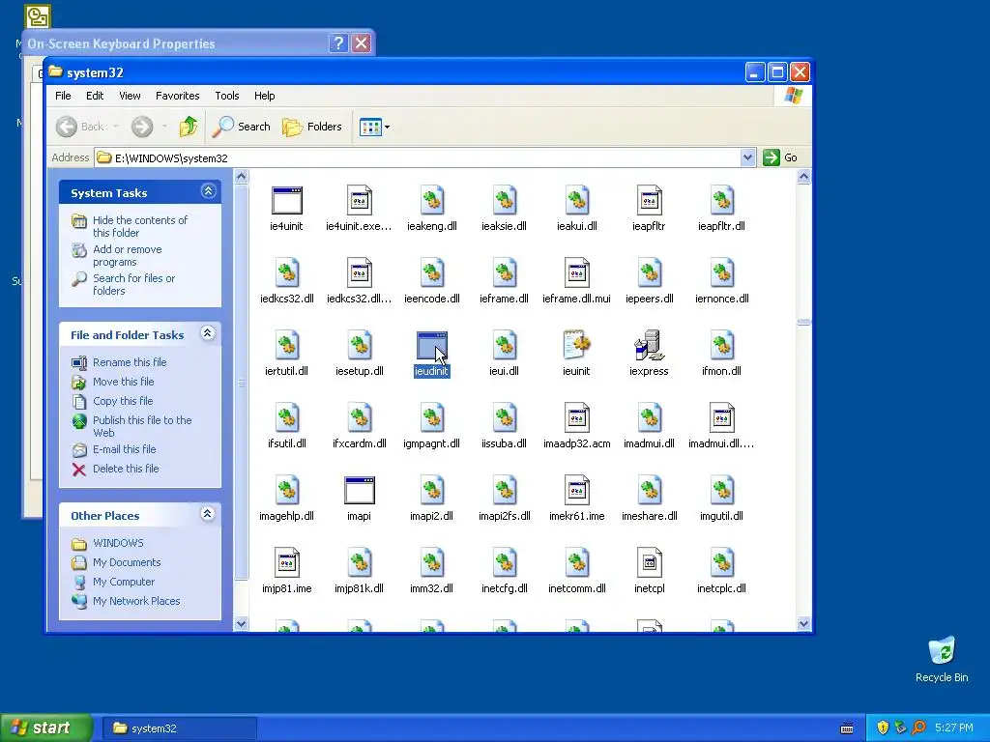Click Move this file link
The width and height of the screenshot is (990, 742).
click(123, 382)
